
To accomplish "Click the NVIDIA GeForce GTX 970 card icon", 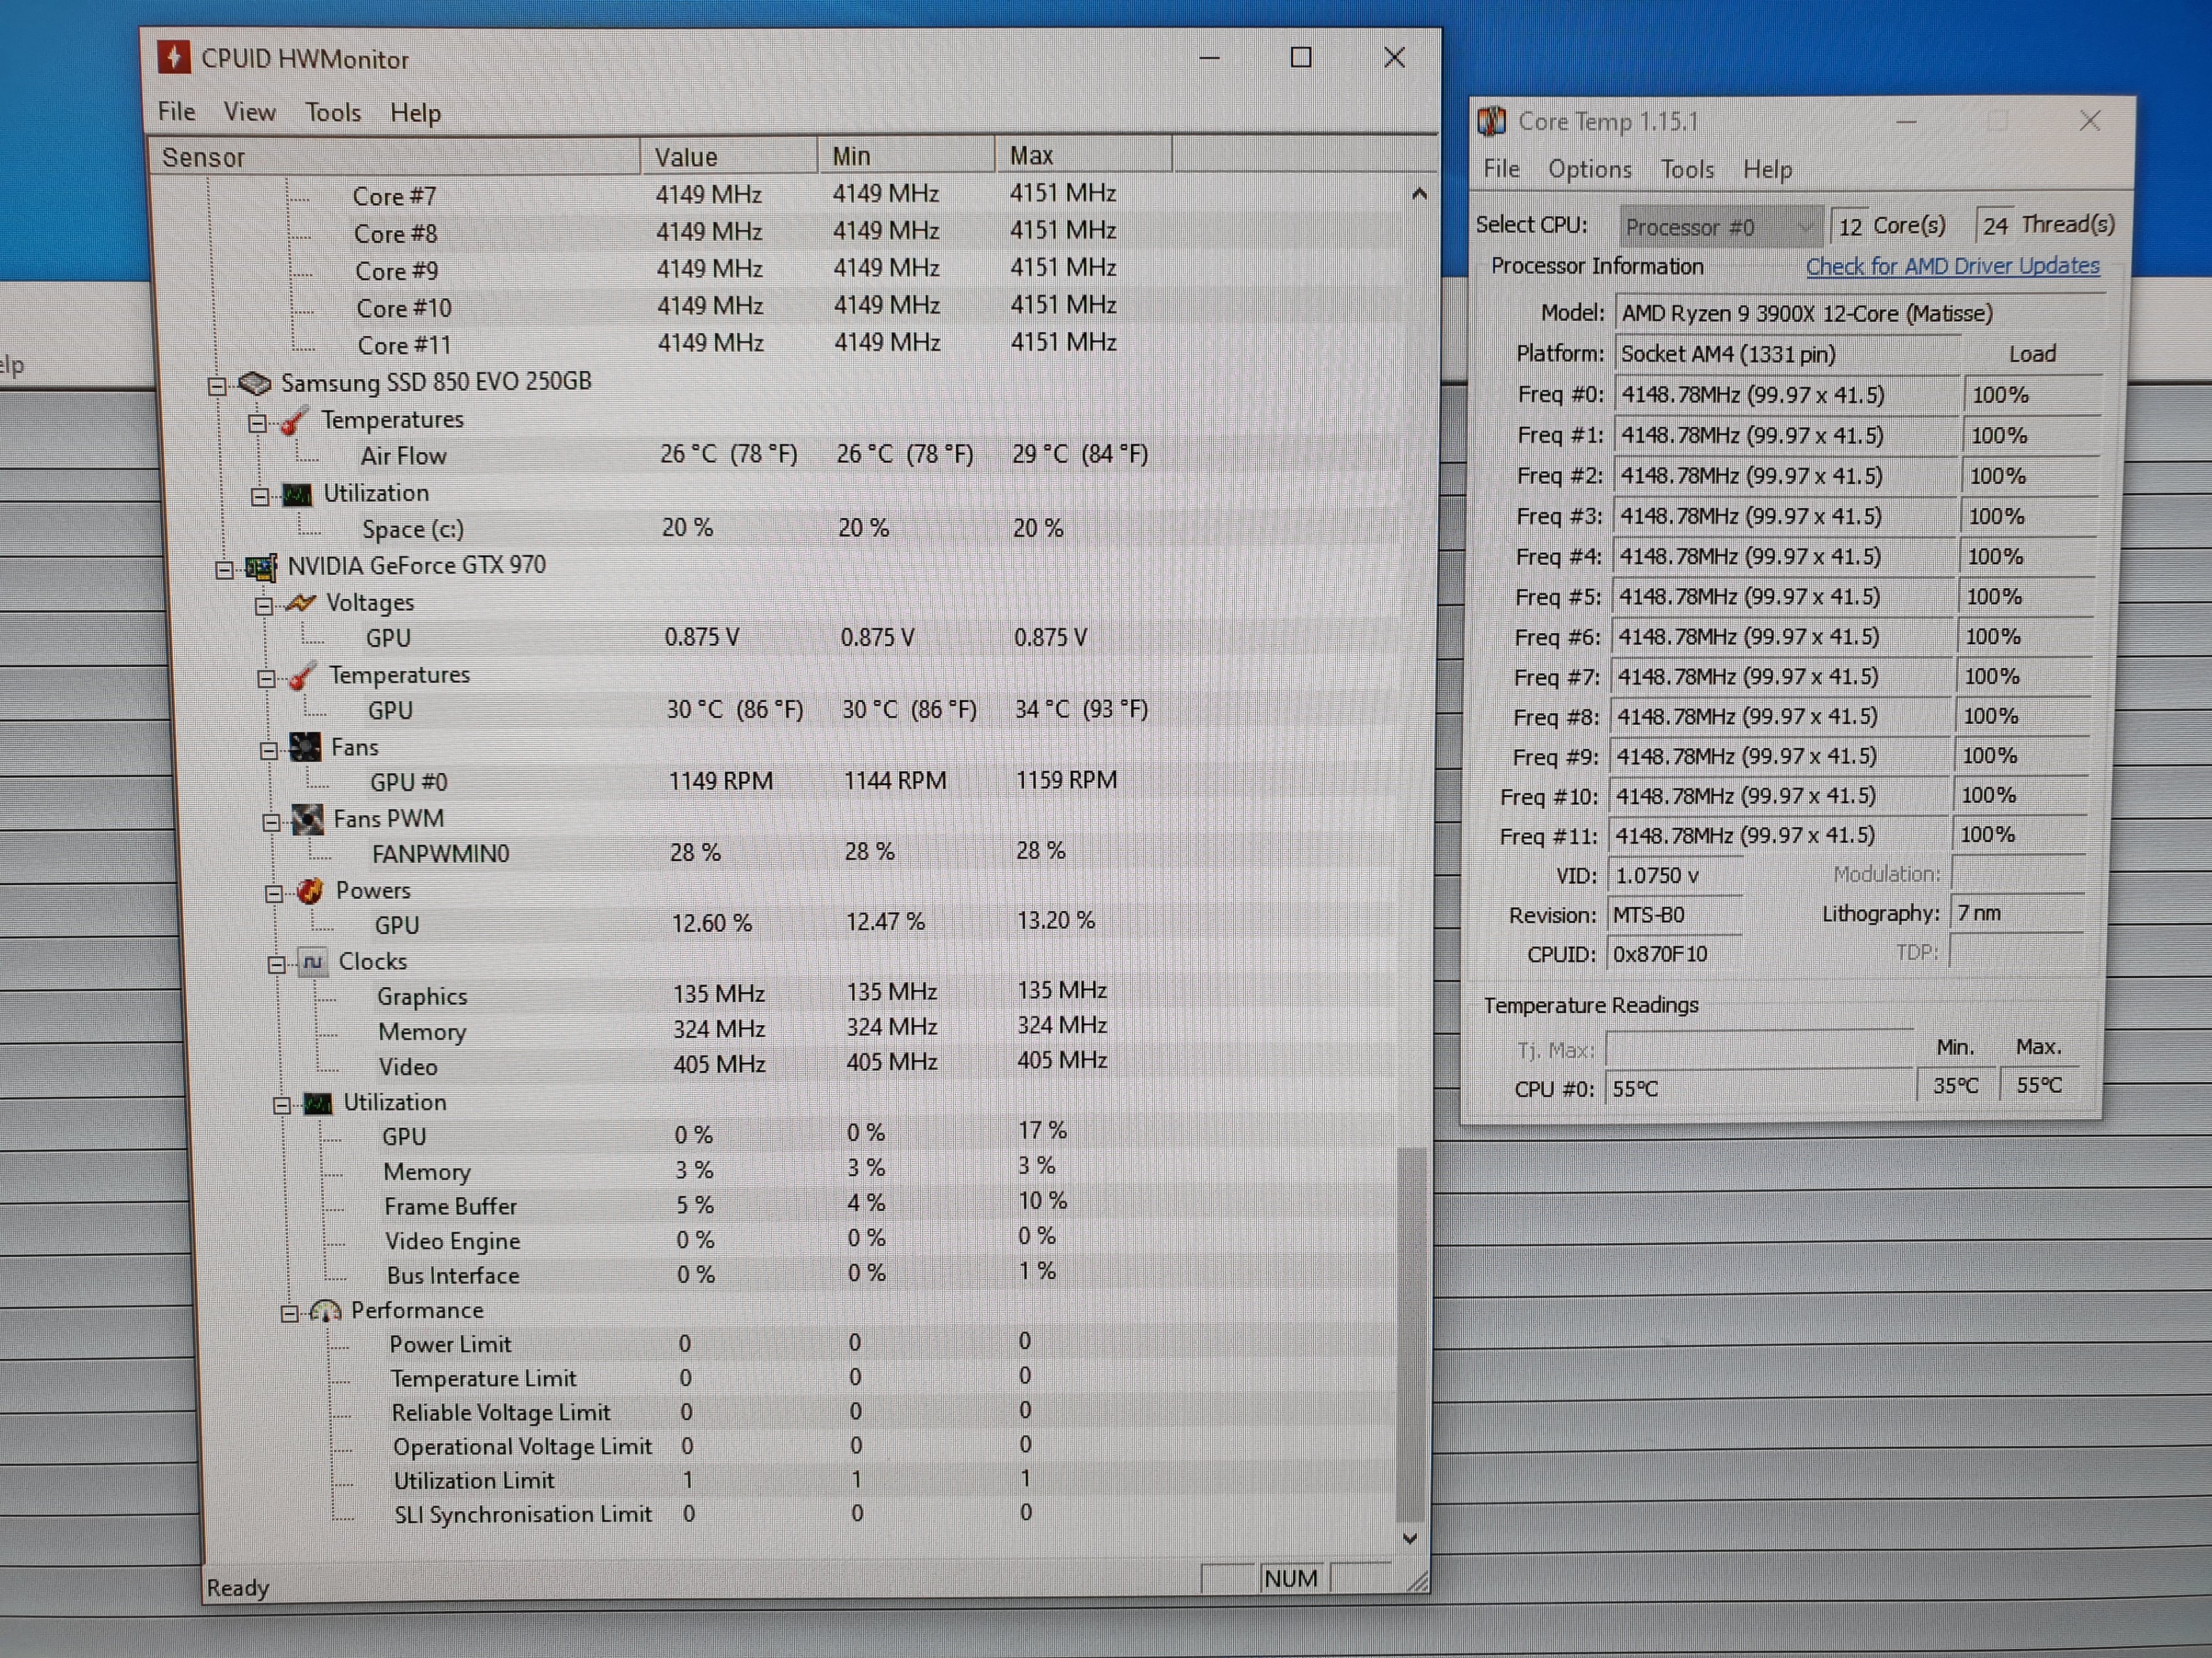I will tap(261, 568).
